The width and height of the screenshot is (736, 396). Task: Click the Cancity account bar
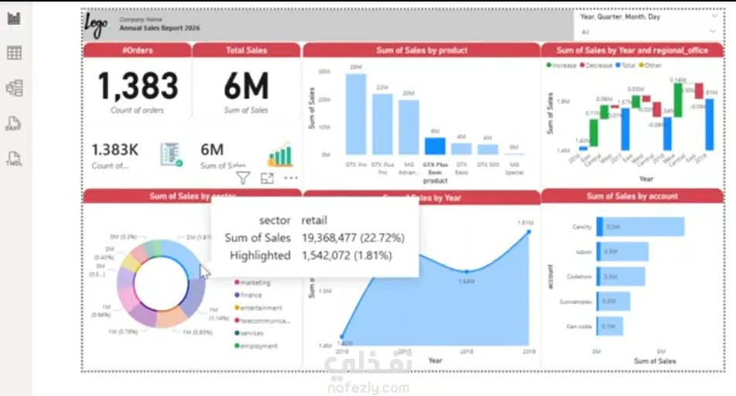pos(640,227)
